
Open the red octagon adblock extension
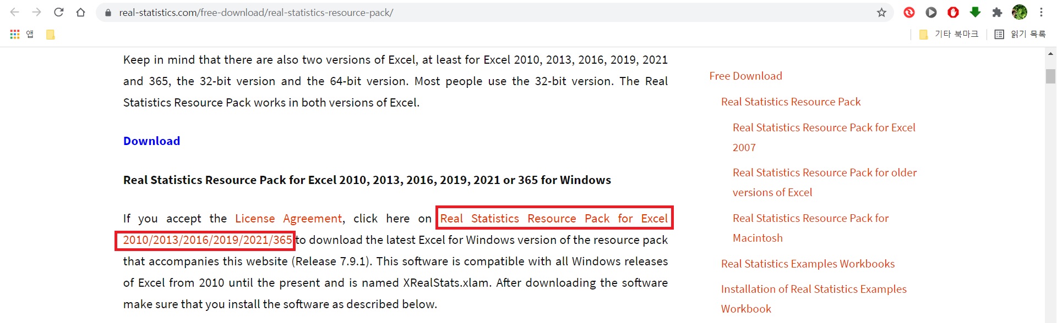click(953, 12)
